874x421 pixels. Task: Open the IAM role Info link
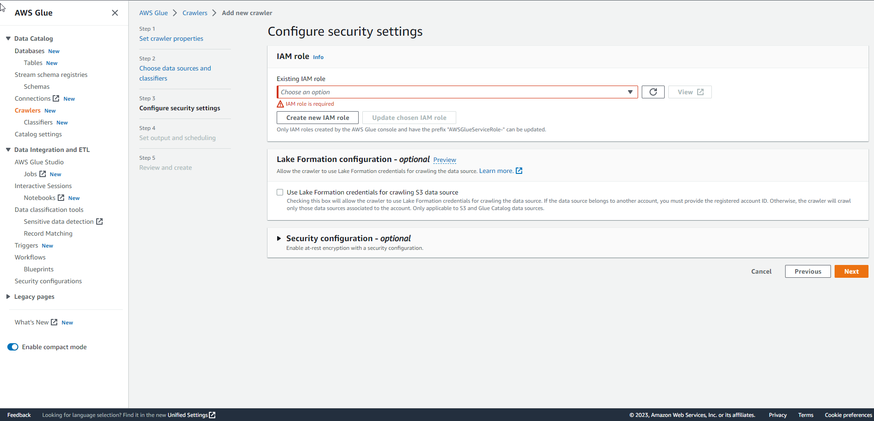pos(318,57)
